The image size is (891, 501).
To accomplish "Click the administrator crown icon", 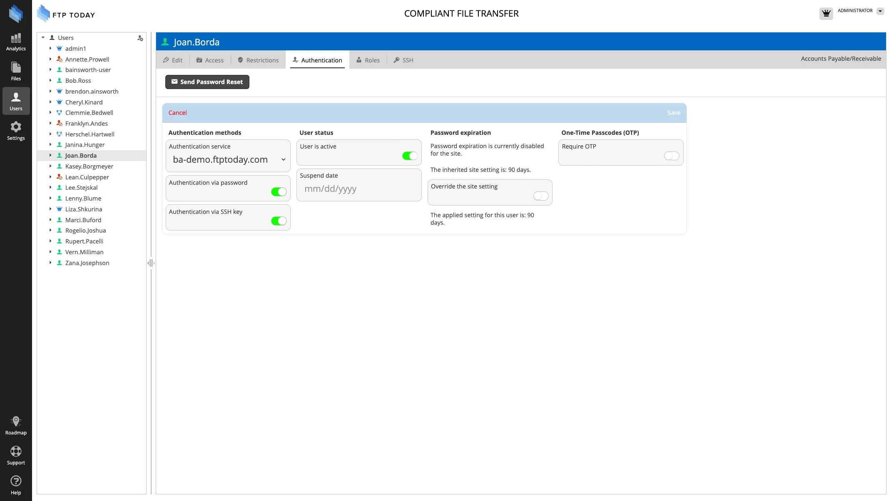I will point(826,13).
